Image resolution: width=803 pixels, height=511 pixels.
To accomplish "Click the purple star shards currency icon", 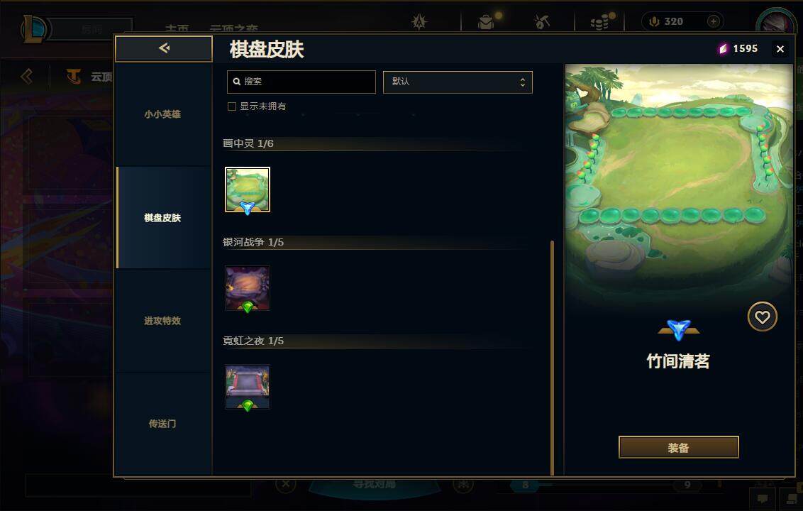I will click(723, 49).
